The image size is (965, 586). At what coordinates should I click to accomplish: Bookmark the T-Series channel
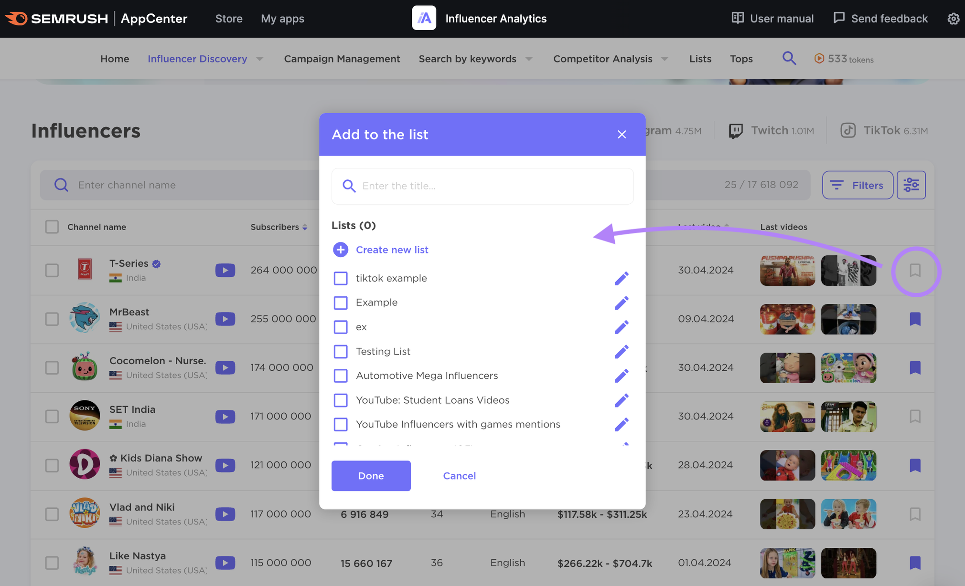click(x=915, y=270)
